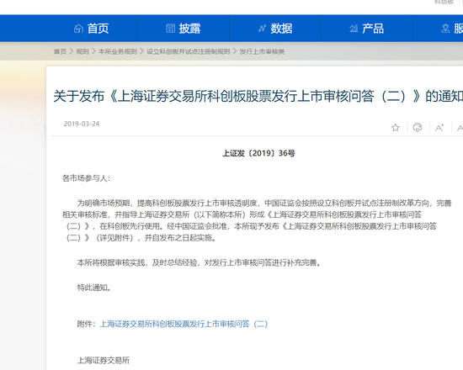The width and height of the screenshot is (463, 370).
Task: Click the salutation 各市场参与人：
Action: (86, 178)
